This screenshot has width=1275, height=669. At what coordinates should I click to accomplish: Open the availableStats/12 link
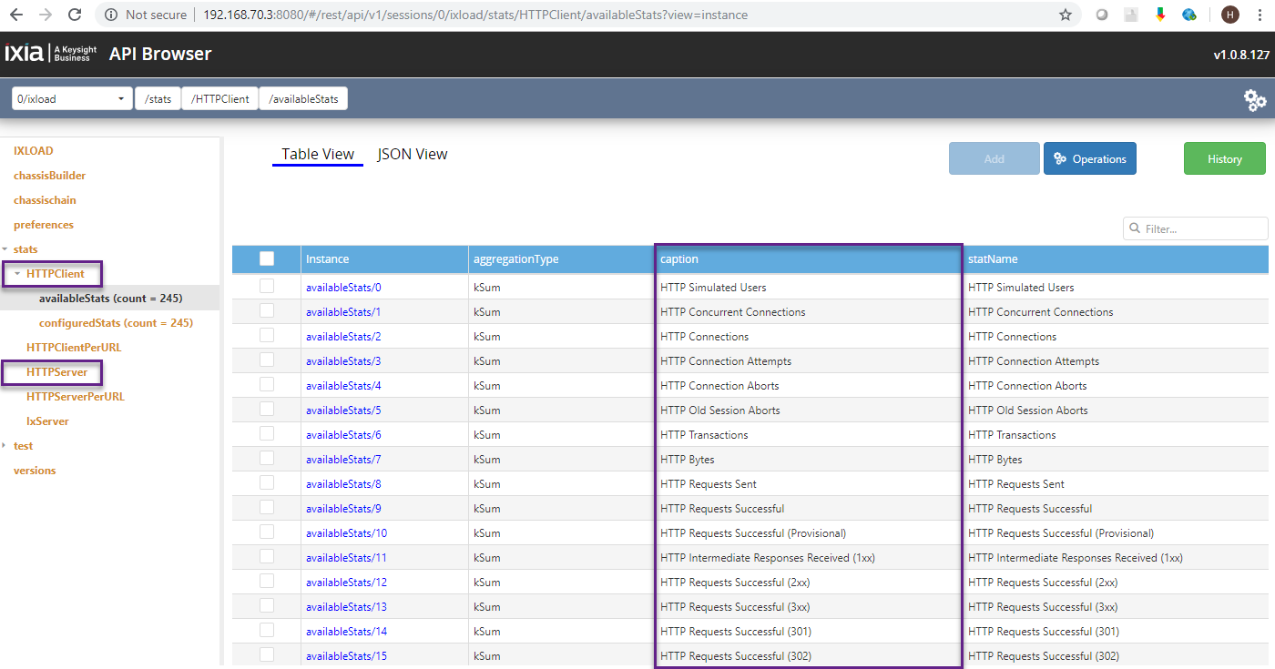[346, 583]
